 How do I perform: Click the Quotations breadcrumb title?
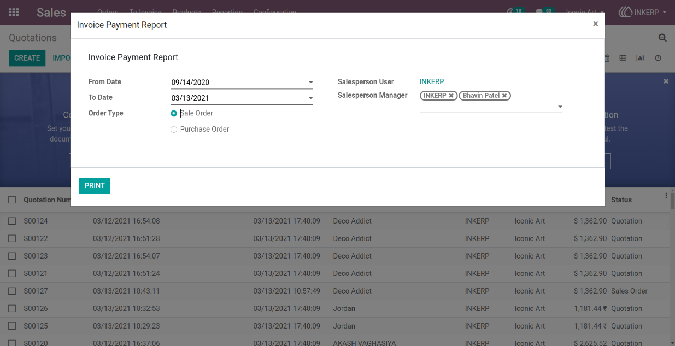(x=33, y=38)
